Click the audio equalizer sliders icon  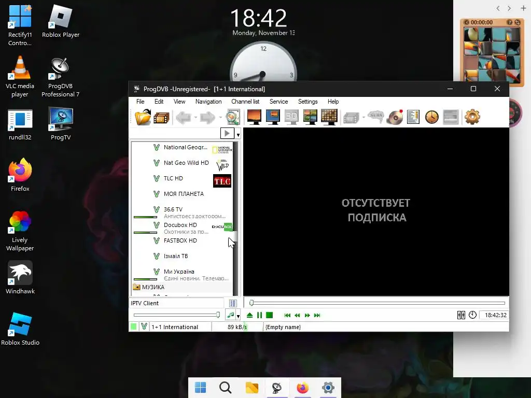461,315
